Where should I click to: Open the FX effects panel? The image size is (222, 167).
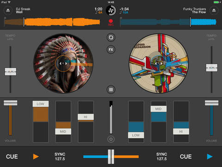pos(111,50)
